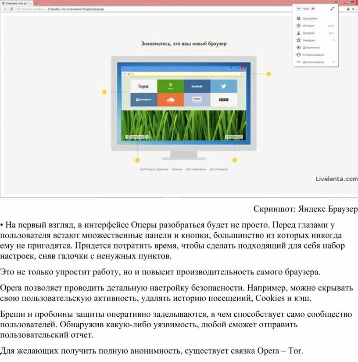
Task: Click the Yandex 'Я' home button
Action: coord(11,9)
